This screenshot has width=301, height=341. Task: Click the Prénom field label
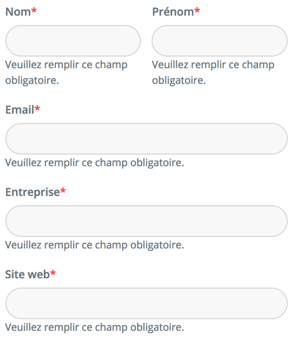[x=173, y=12]
